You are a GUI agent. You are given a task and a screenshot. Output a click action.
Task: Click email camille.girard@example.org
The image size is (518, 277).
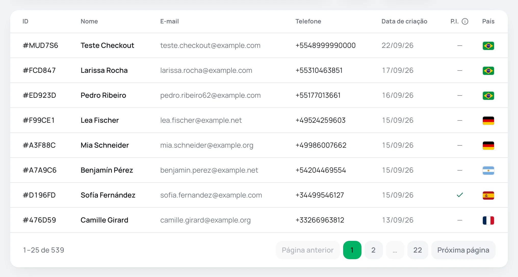pos(205,220)
